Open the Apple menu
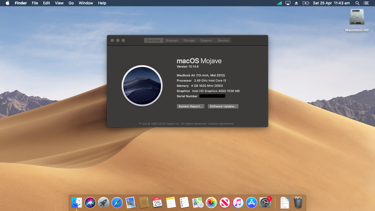Viewport: 375px width, 211px height. pyautogui.click(x=7, y=3)
